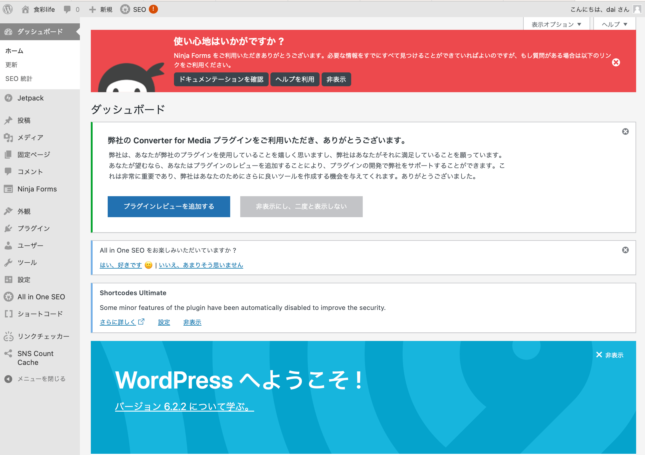Image resolution: width=645 pixels, height=455 pixels.
Task: Click the リンクチェッカー link icon
Action: pos(9,336)
